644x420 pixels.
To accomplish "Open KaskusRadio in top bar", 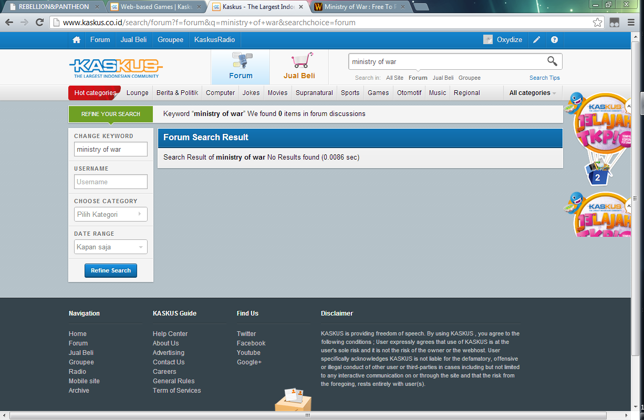I will 215,40.
